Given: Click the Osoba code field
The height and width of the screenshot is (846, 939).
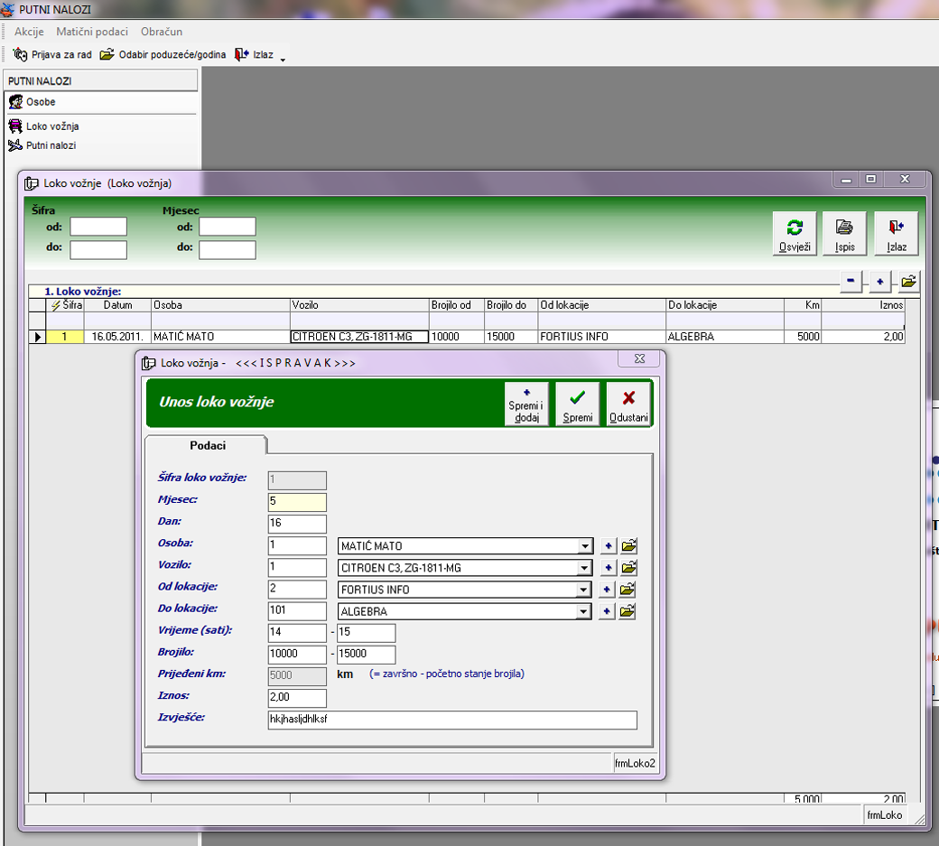Looking at the screenshot, I should [297, 545].
